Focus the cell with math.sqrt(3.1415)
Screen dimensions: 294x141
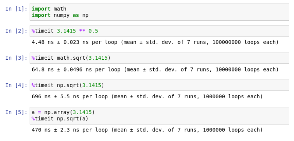click(159, 58)
